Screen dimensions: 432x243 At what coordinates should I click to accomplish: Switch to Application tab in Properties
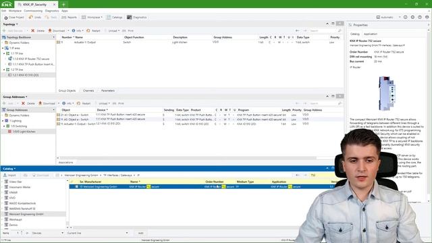pyautogui.click(x=371, y=34)
